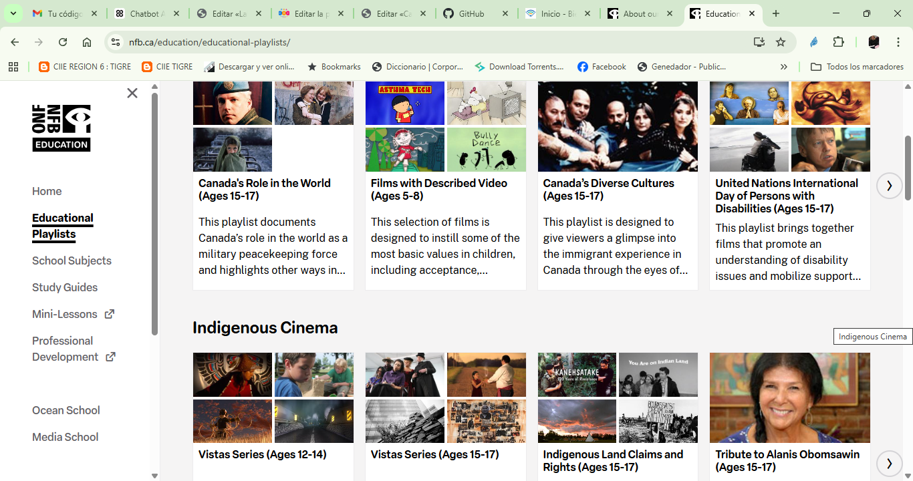Click the install/cast icon in the address bar
The width and height of the screenshot is (913, 481).
[x=759, y=41]
